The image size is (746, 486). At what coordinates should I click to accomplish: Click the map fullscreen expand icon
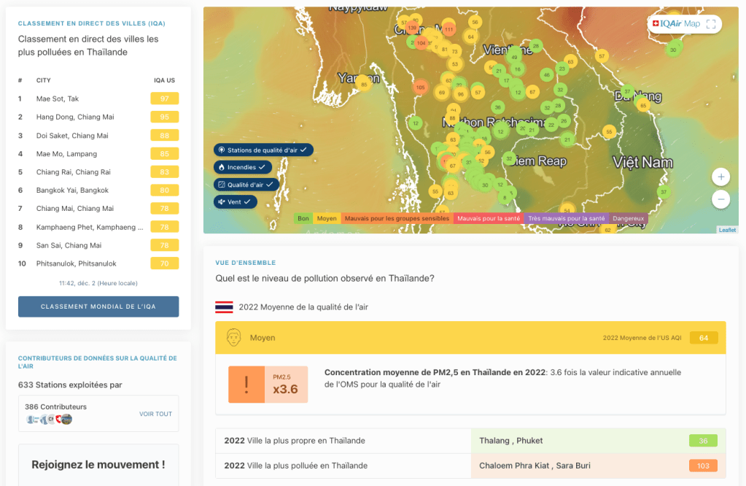(711, 24)
